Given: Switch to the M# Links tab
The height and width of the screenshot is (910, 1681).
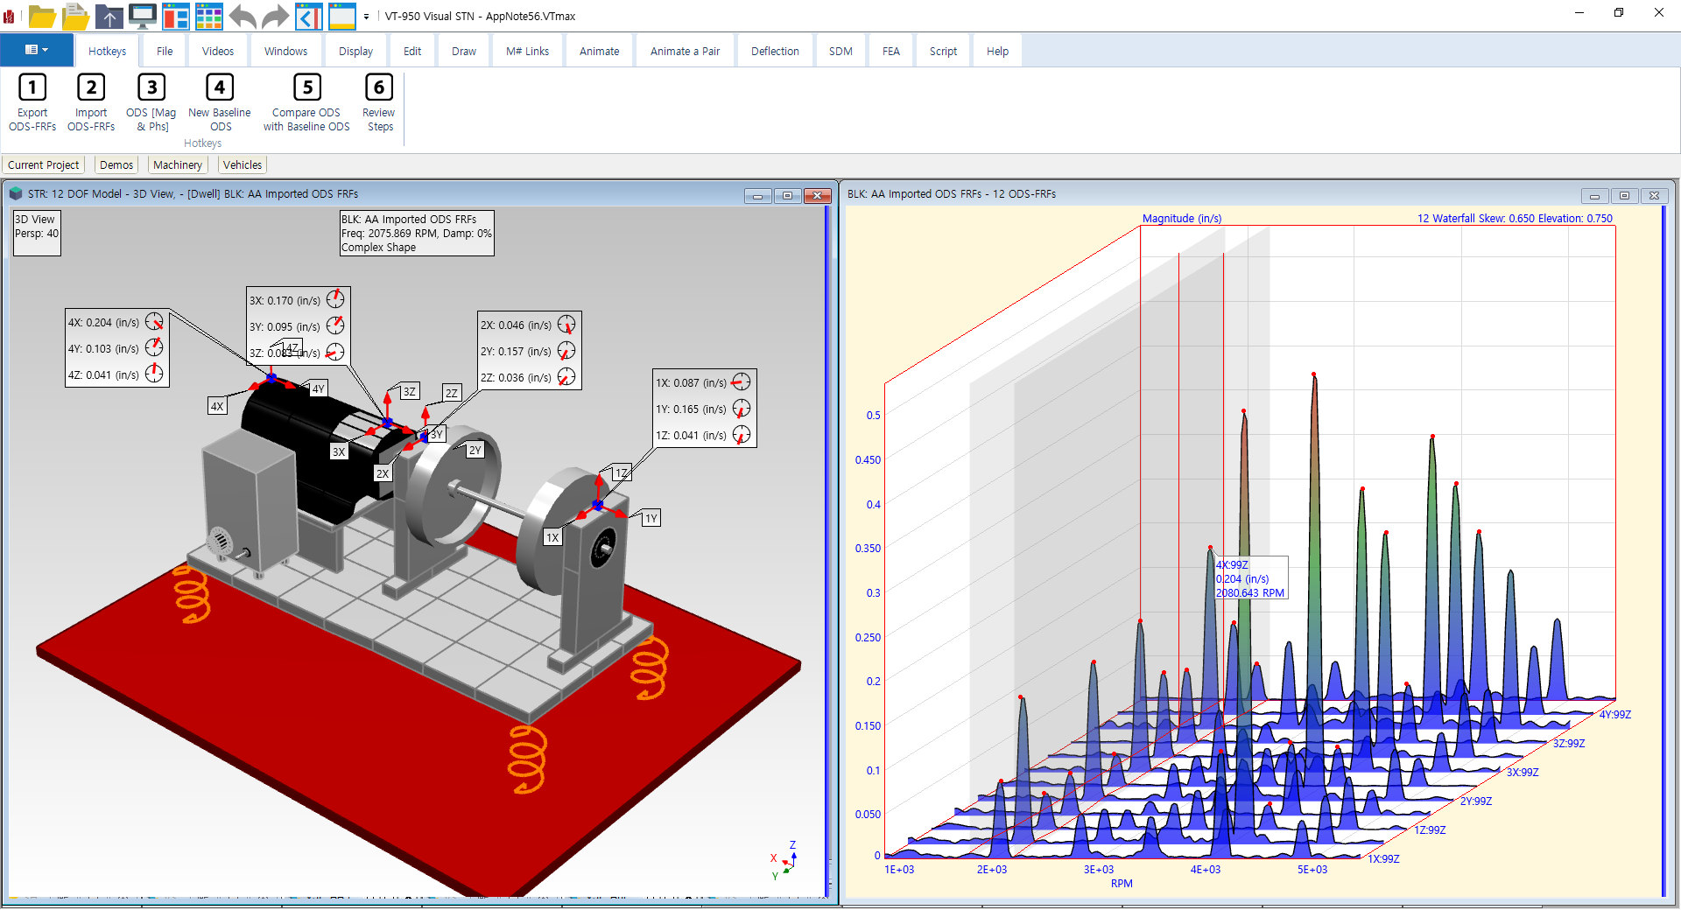Looking at the screenshot, I should pyautogui.click(x=527, y=51).
